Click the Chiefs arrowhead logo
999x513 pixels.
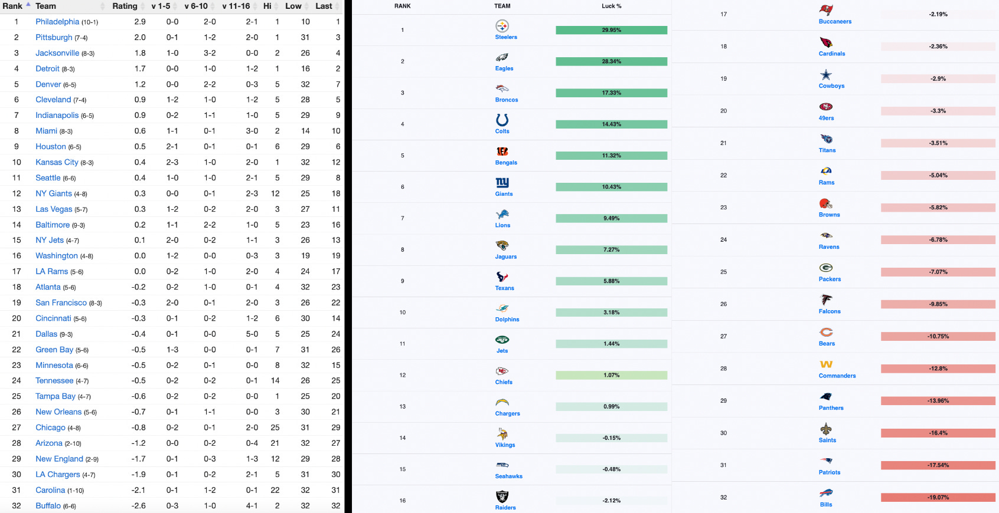[x=502, y=371]
